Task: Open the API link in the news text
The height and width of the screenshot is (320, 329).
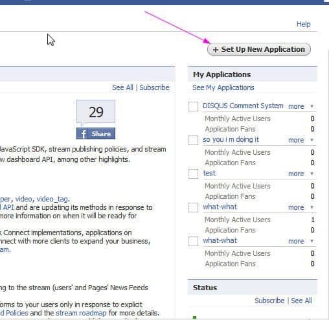Action: coord(8,207)
